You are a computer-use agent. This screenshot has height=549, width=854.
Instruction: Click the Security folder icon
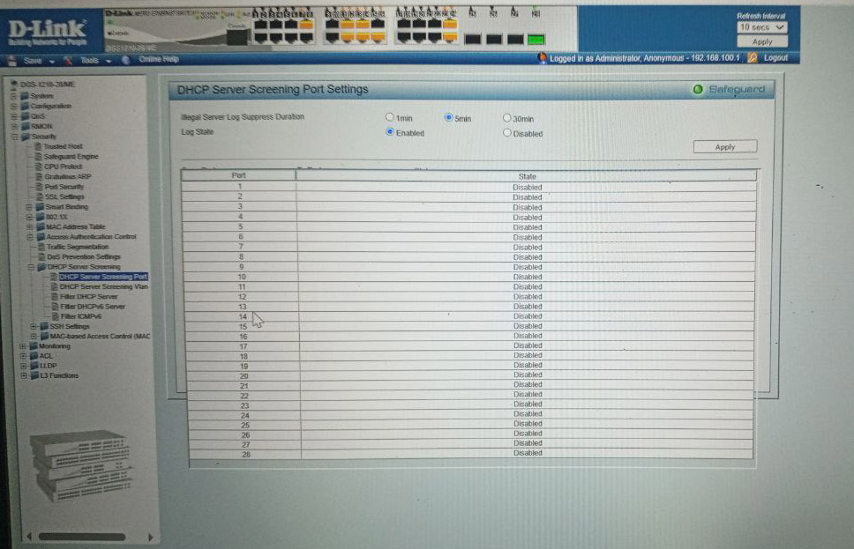coord(25,137)
